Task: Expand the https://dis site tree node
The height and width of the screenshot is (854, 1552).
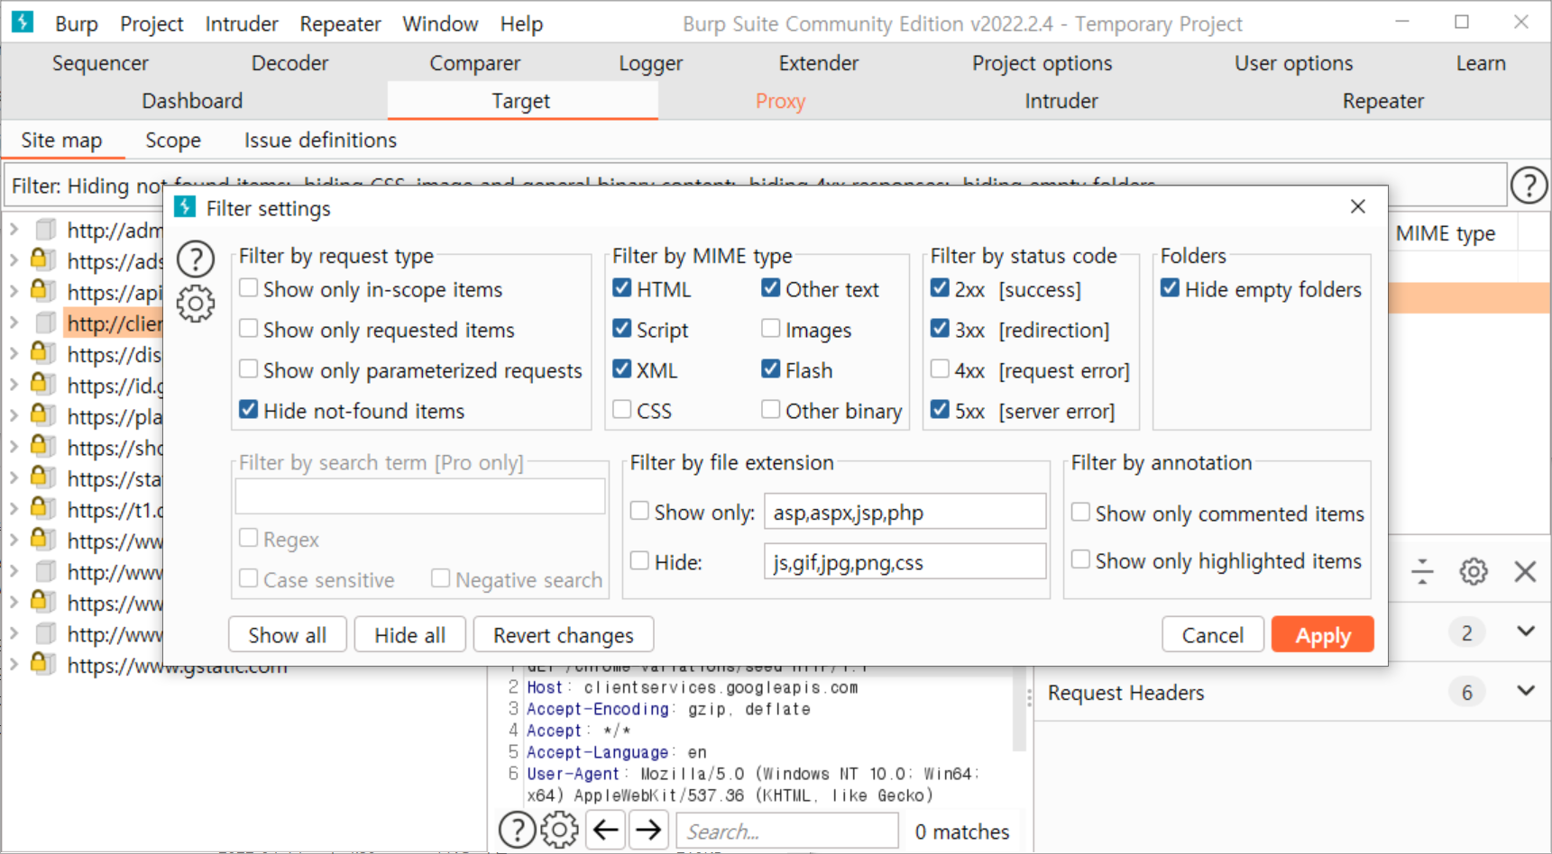Action: point(14,354)
